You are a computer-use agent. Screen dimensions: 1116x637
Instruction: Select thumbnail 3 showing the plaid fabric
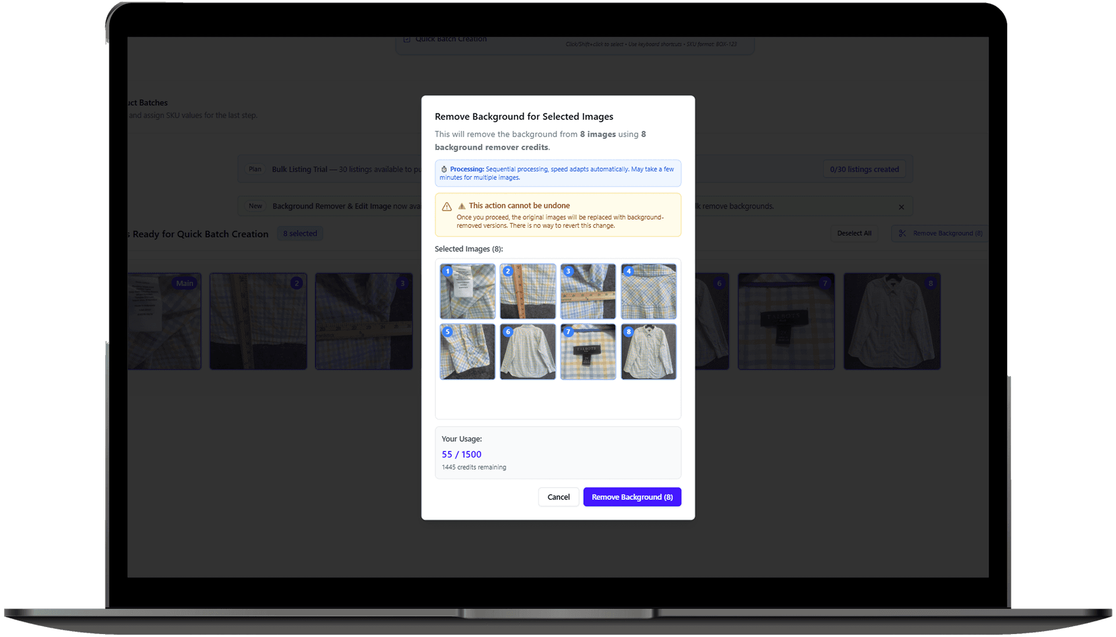pyautogui.click(x=588, y=291)
